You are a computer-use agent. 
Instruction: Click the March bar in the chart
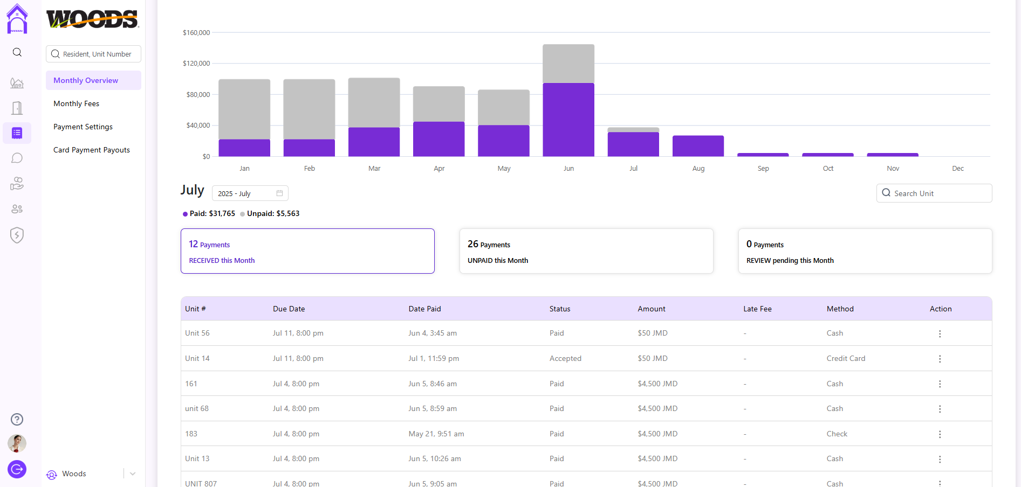[374, 117]
